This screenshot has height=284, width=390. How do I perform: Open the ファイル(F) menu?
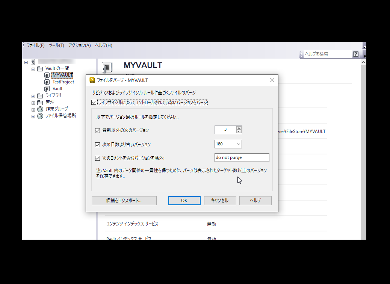pos(35,45)
